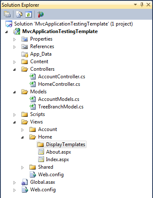Click the MvcApplicationTestingTemplate project icon

17,31
